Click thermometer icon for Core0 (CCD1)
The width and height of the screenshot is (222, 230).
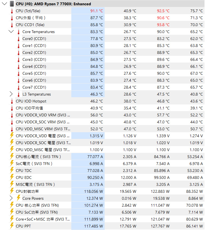point(19,39)
